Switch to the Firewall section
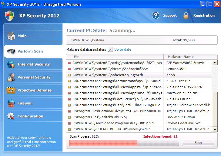 pyautogui.click(x=25, y=103)
